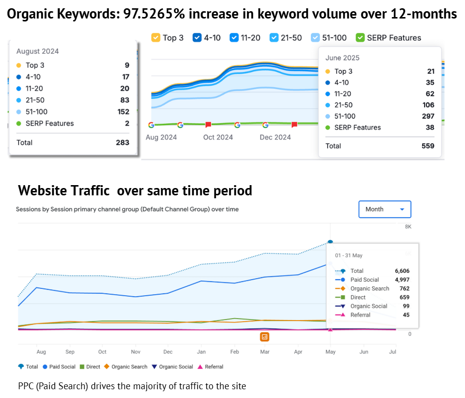Click the August 2024 tooltip heading
465x398 pixels.
[38, 51]
